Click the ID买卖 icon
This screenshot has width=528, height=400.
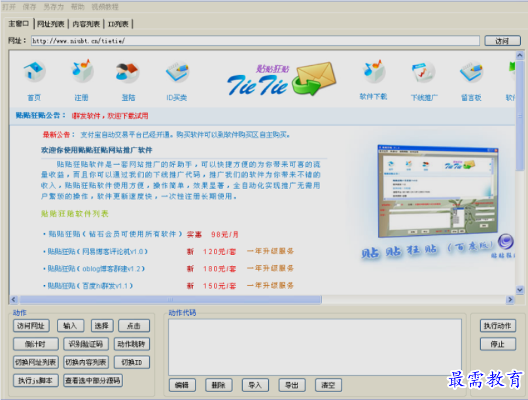point(177,72)
